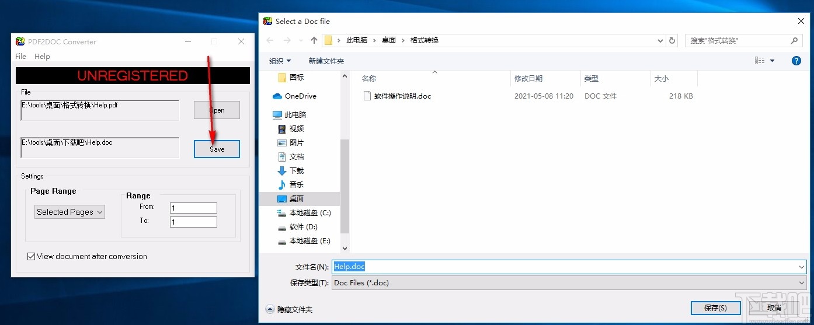Click the DOC 文件 type cell
The image size is (814, 325).
click(x=600, y=96)
